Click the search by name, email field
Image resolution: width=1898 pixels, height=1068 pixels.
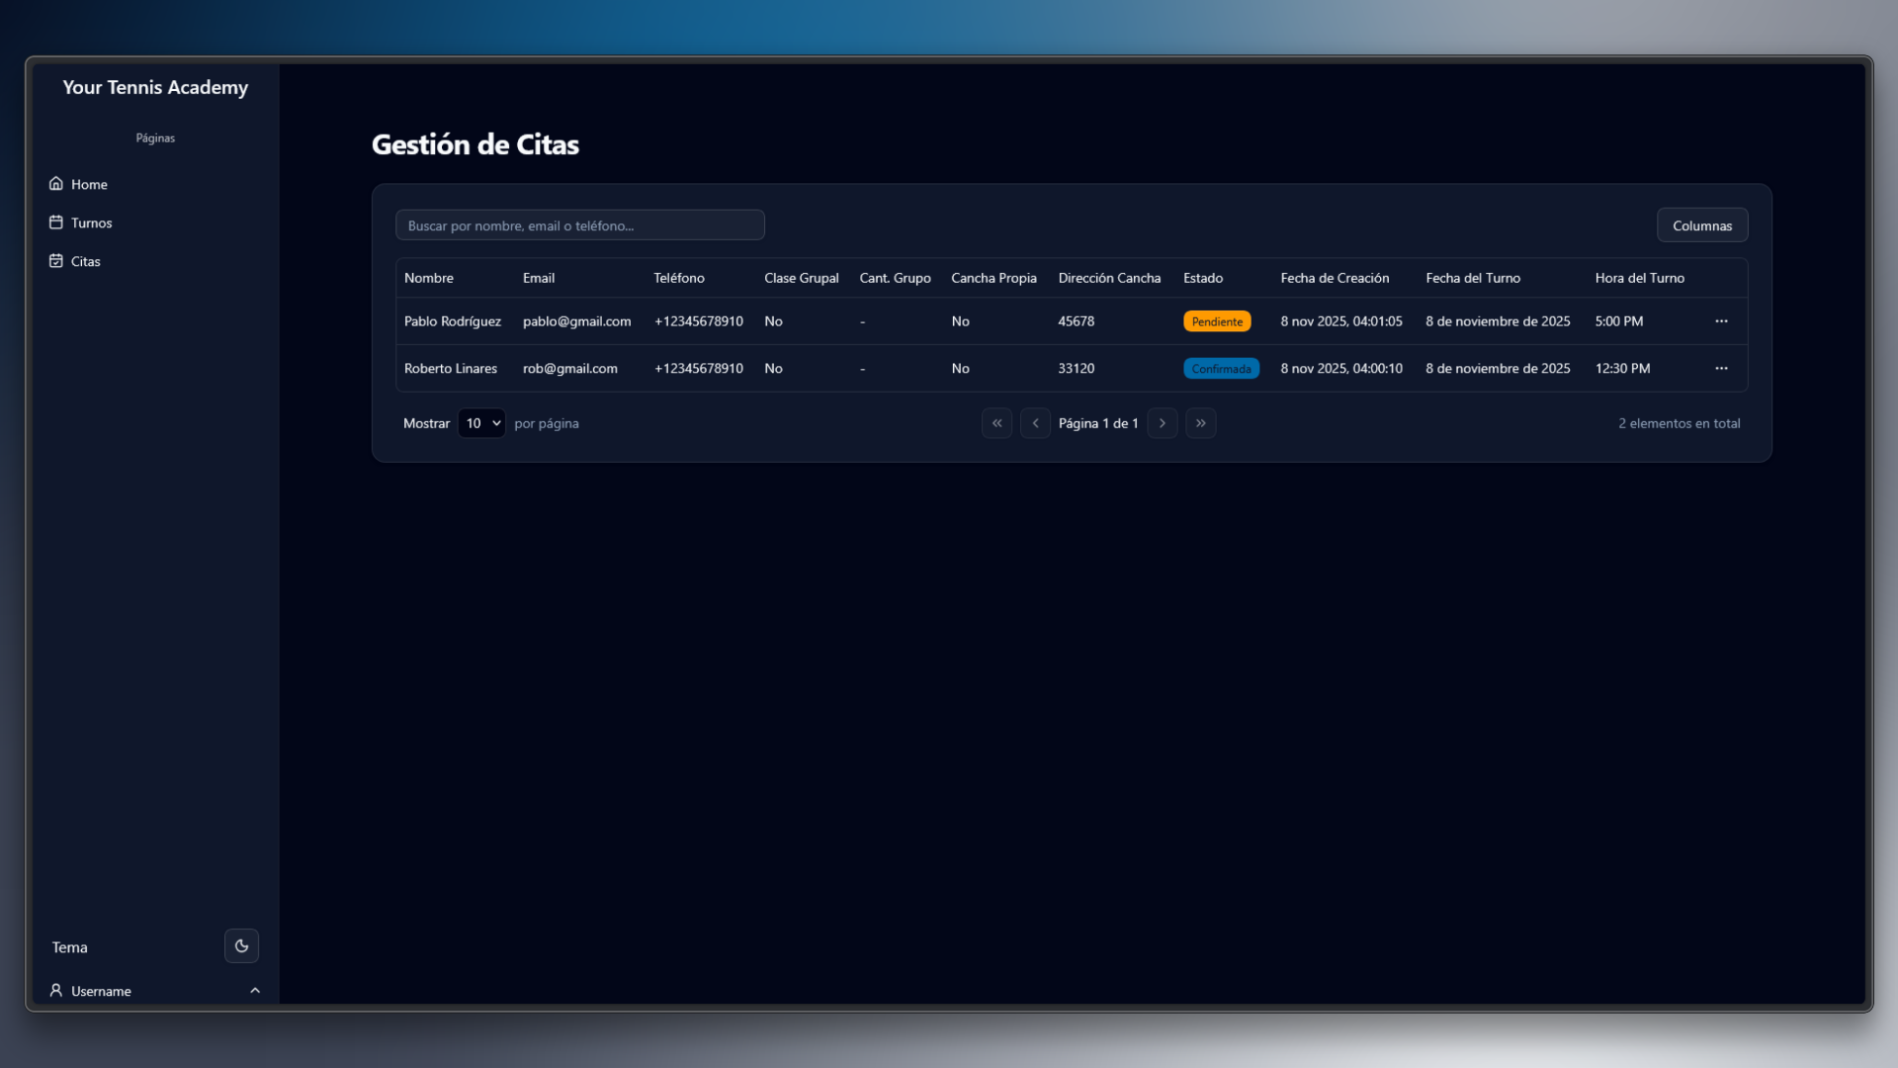pos(579,225)
